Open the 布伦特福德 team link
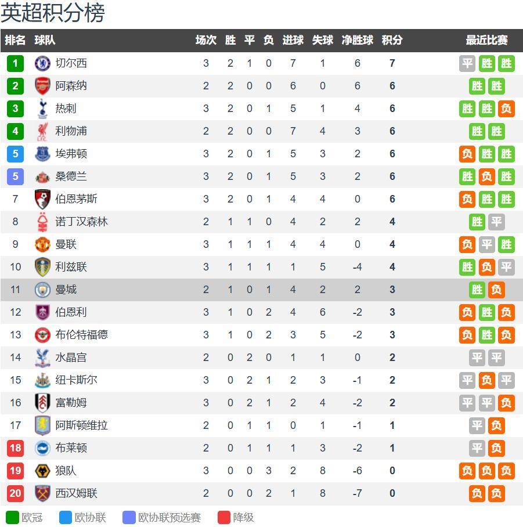523x527 pixels. coord(81,335)
